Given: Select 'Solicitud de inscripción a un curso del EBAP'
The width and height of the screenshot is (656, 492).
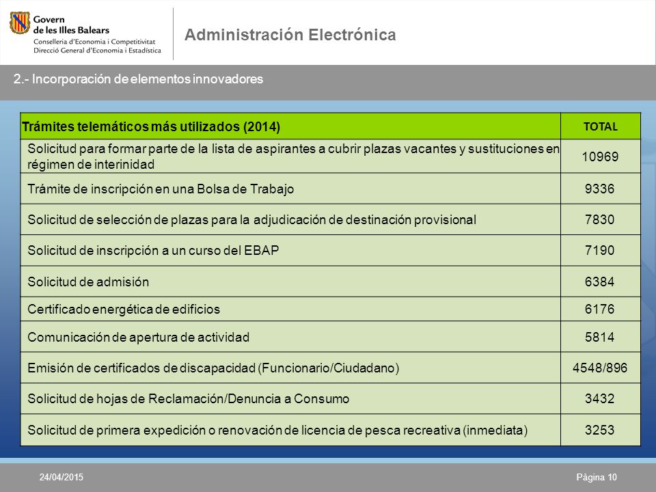Looking at the screenshot, I should (153, 250).
